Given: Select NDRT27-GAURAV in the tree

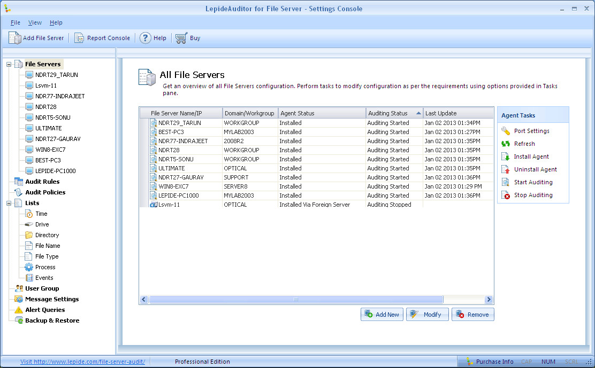Looking at the screenshot, I should tap(58, 139).
